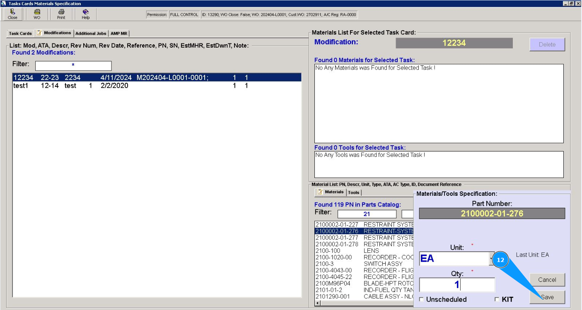582x310 pixels.
Task: Click 'No Any Materials was Found' message
Action: 375,68
